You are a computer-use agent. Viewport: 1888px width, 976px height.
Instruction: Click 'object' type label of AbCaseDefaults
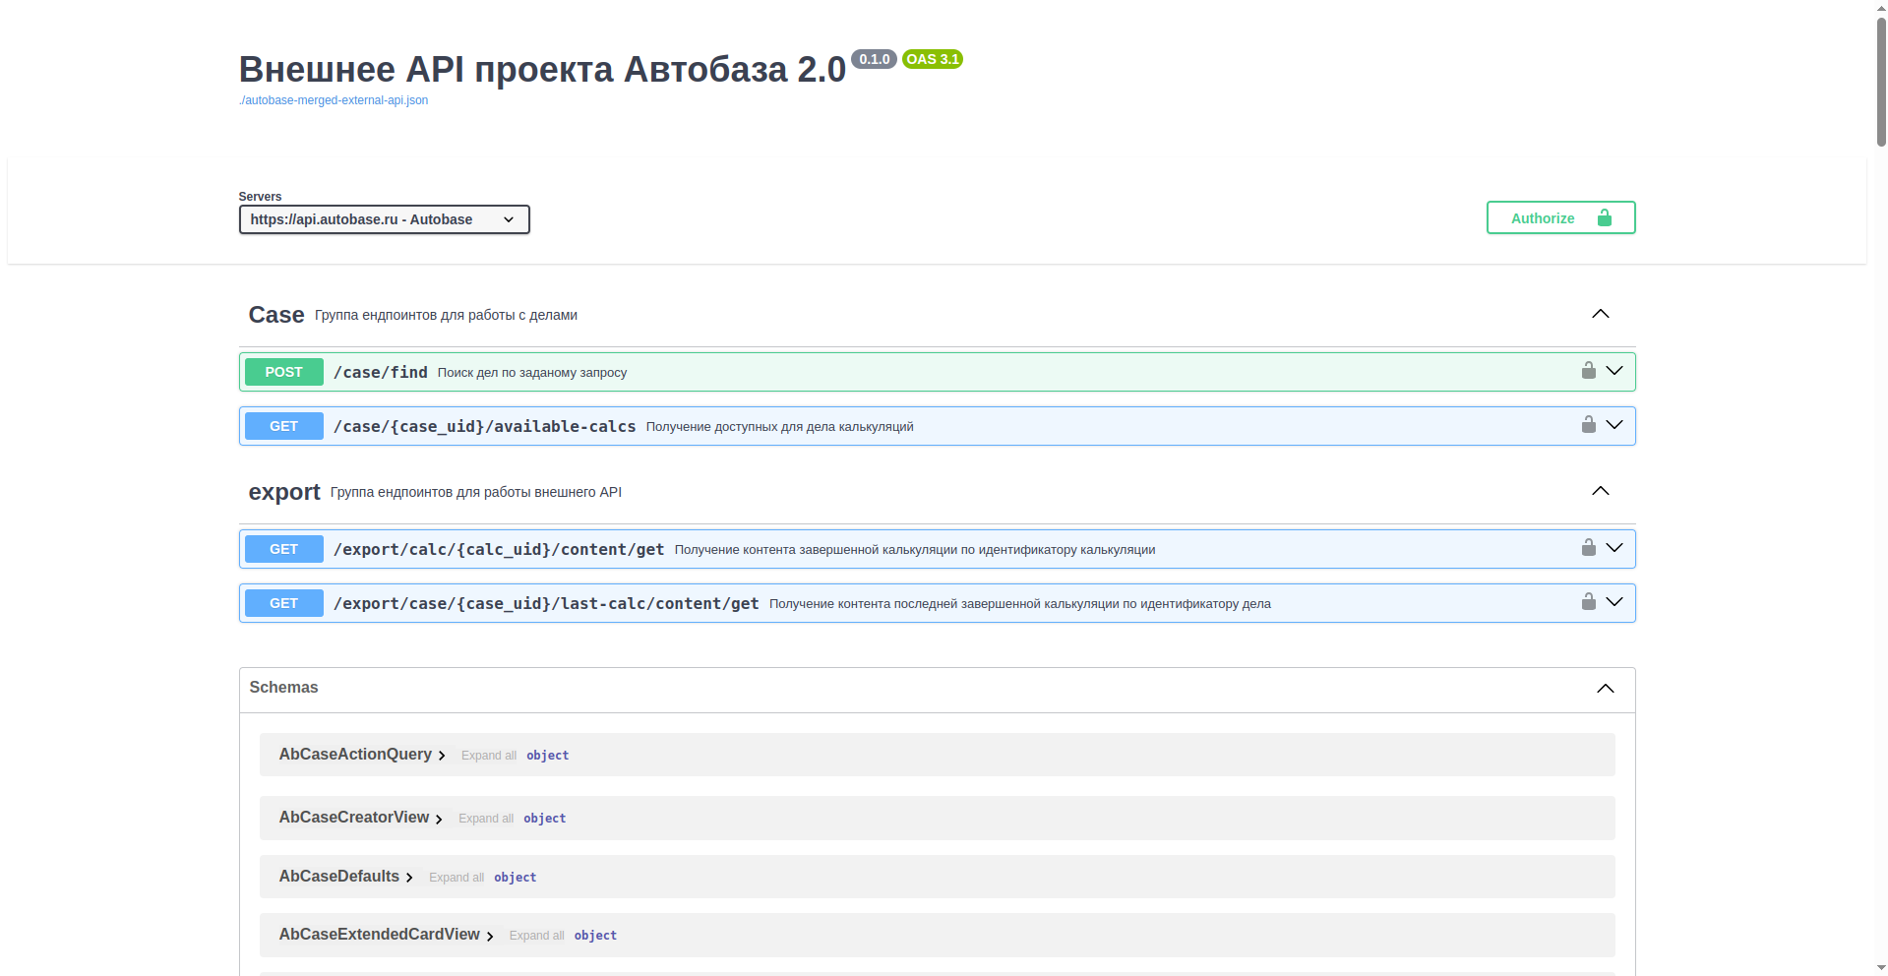516,878
